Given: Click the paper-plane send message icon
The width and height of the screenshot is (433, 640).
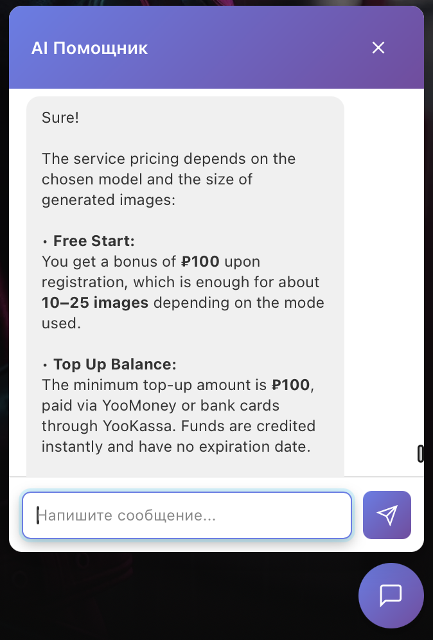Looking at the screenshot, I should (x=387, y=515).
